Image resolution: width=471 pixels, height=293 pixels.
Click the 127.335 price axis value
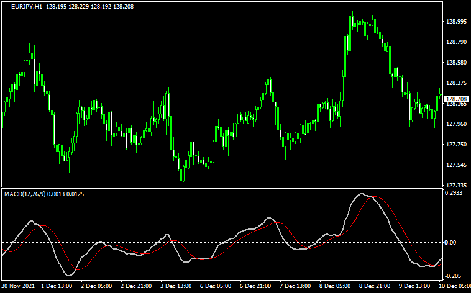point(457,184)
